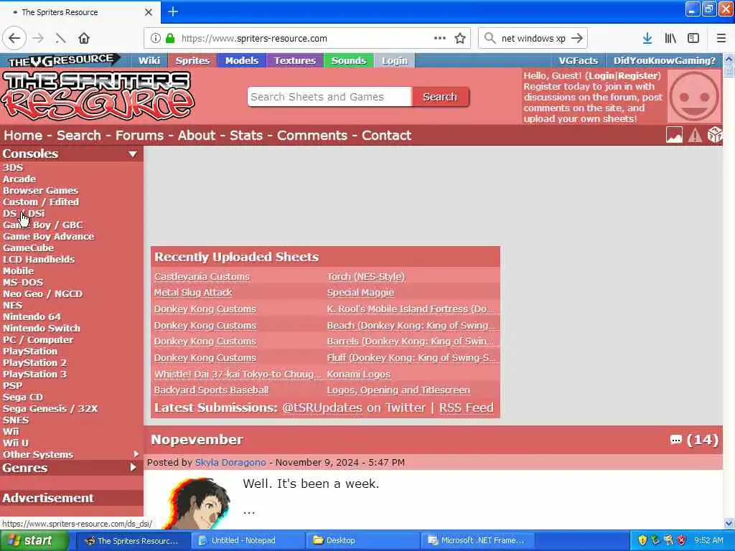
Task: Click the search go arrow in search bar
Action: 577,39
